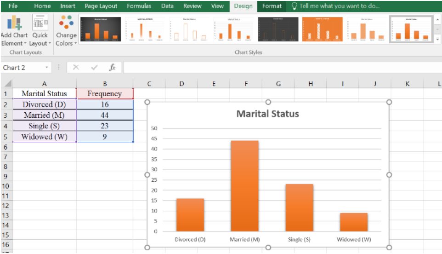Select the highlighted last chart style
Viewport: 442px width, 254px height.
point(411,29)
